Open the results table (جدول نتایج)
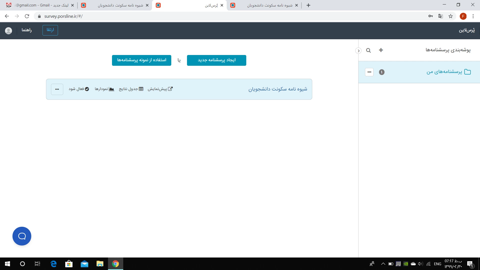 click(x=131, y=89)
